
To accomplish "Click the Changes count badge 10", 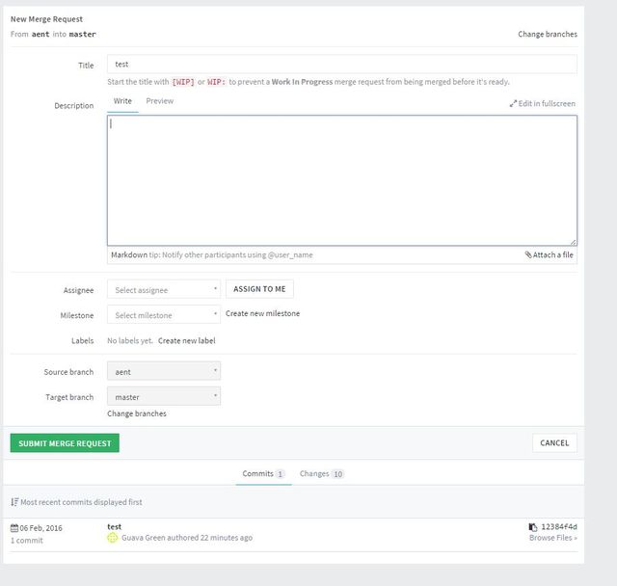I will coord(338,474).
